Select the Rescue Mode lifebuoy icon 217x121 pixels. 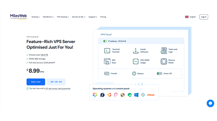pos(164,61)
